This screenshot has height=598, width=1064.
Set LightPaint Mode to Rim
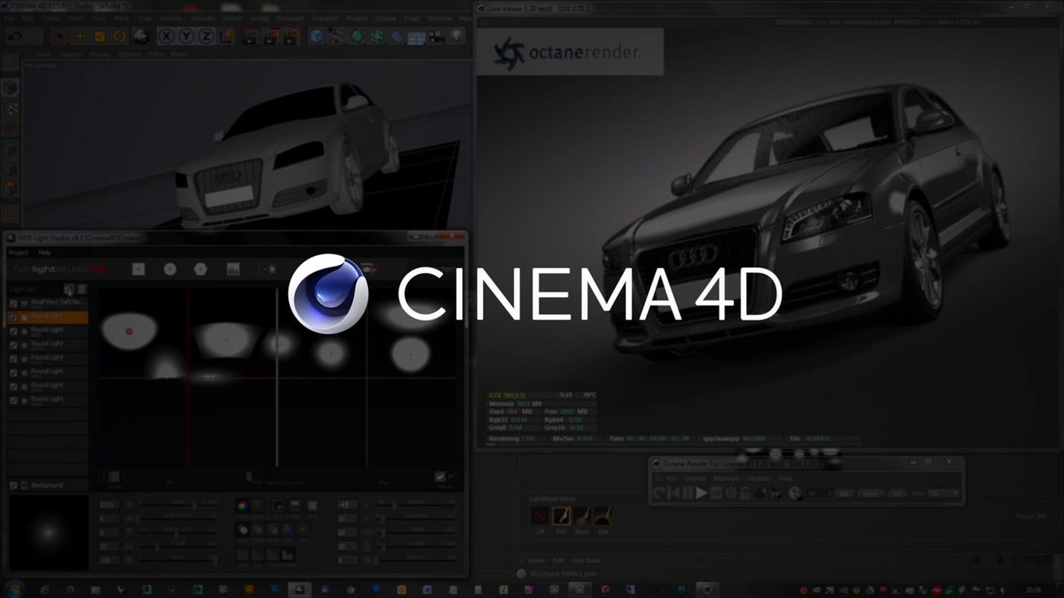pos(602,516)
